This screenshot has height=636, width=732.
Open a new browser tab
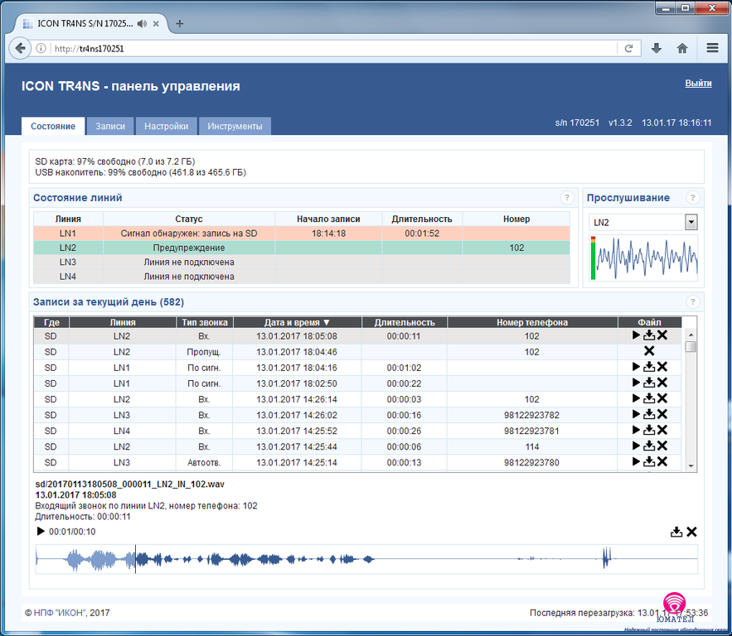(x=180, y=24)
